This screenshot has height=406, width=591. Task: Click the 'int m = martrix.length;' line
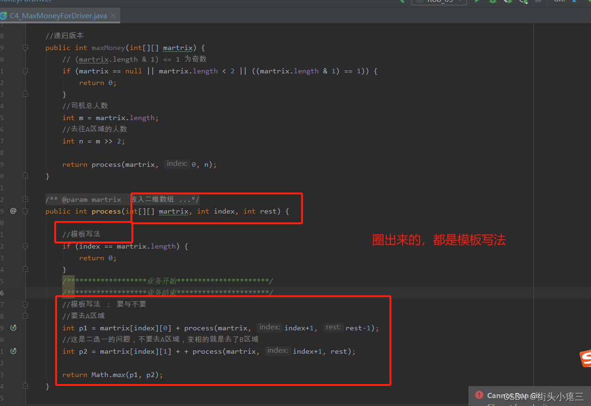[111, 118]
